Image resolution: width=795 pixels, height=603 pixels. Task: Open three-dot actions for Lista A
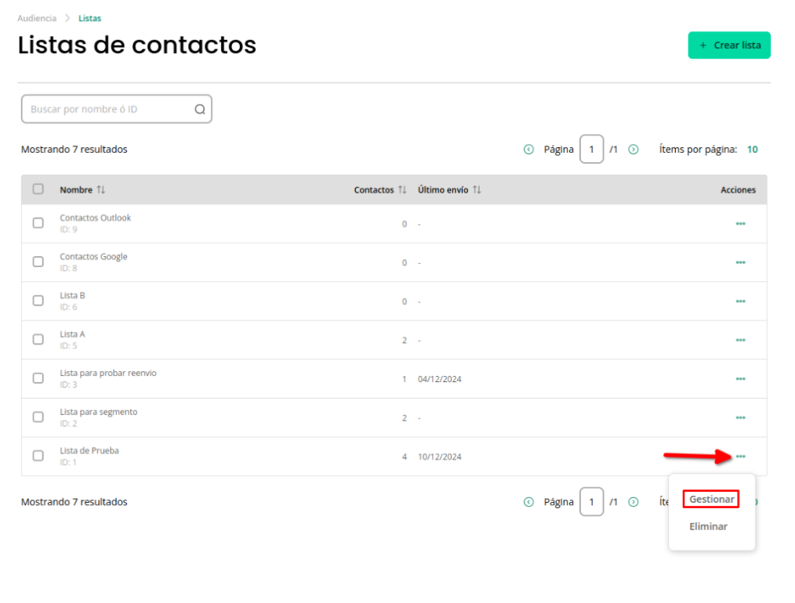pyautogui.click(x=740, y=340)
